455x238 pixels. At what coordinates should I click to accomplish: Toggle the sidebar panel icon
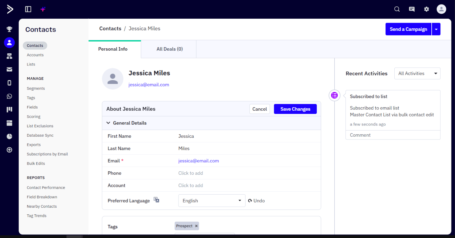pyautogui.click(x=28, y=9)
